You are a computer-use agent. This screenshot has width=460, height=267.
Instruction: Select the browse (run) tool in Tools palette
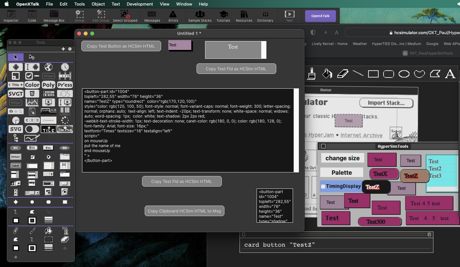(x=16, y=57)
